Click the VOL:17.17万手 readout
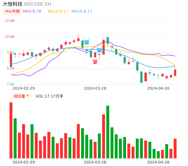This screenshot has height=166, width=188. pos(49,96)
